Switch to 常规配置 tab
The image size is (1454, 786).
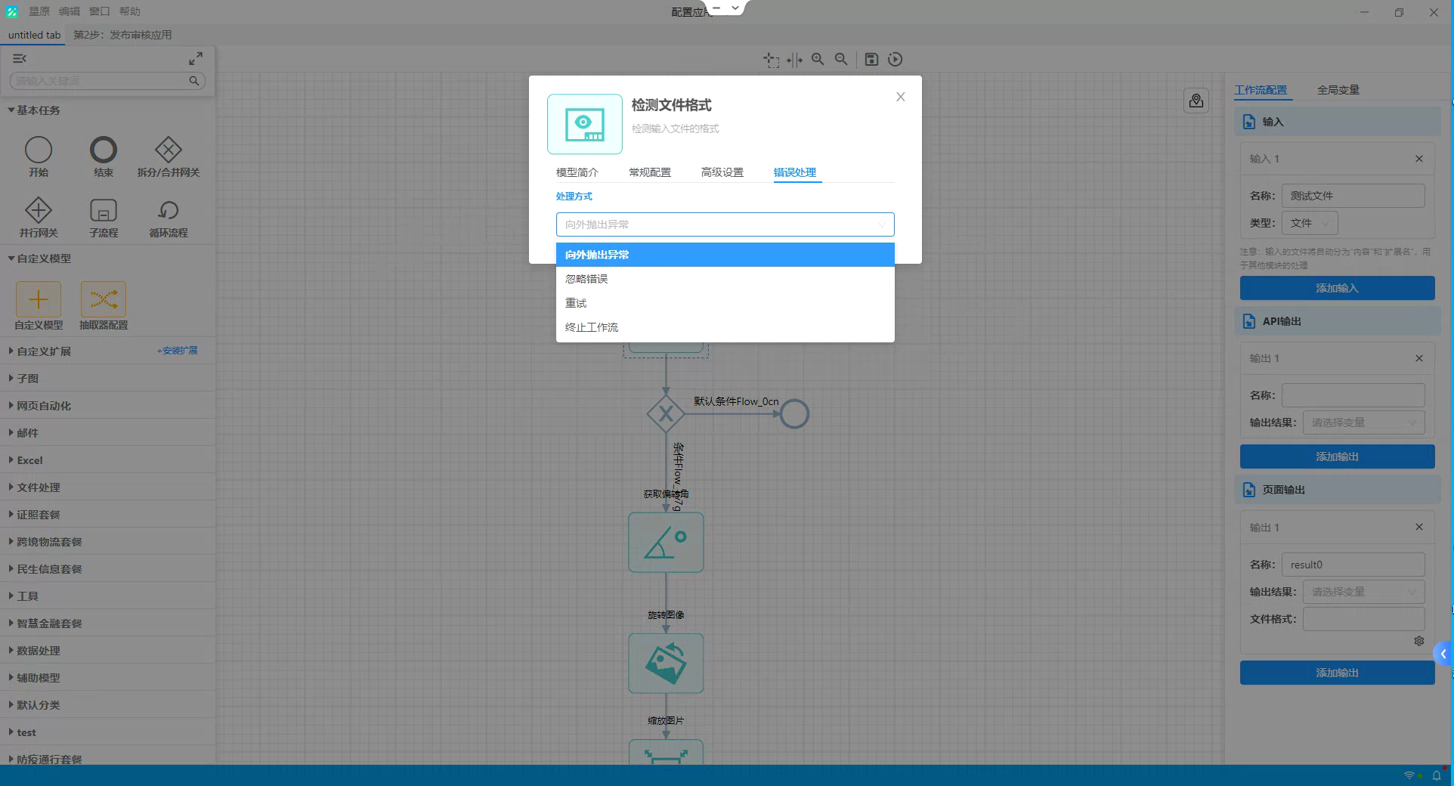(x=650, y=172)
